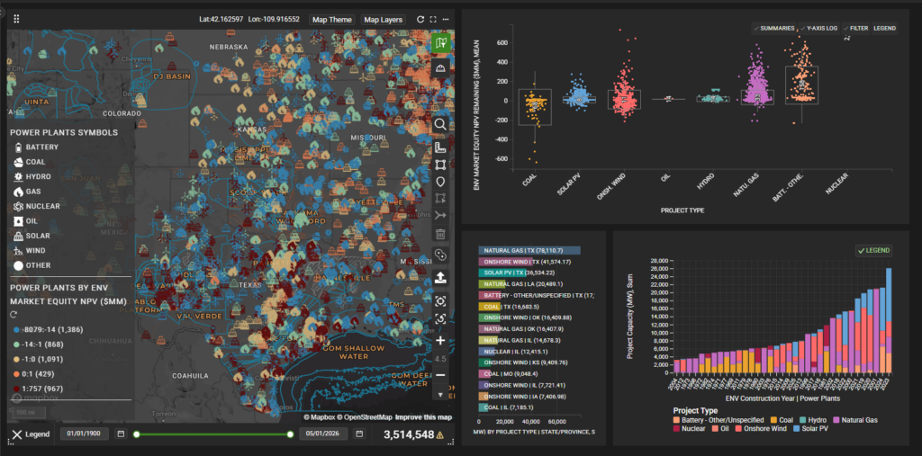Click the Mapbox attribution link
Screen dimensions: 922x456
point(320,417)
